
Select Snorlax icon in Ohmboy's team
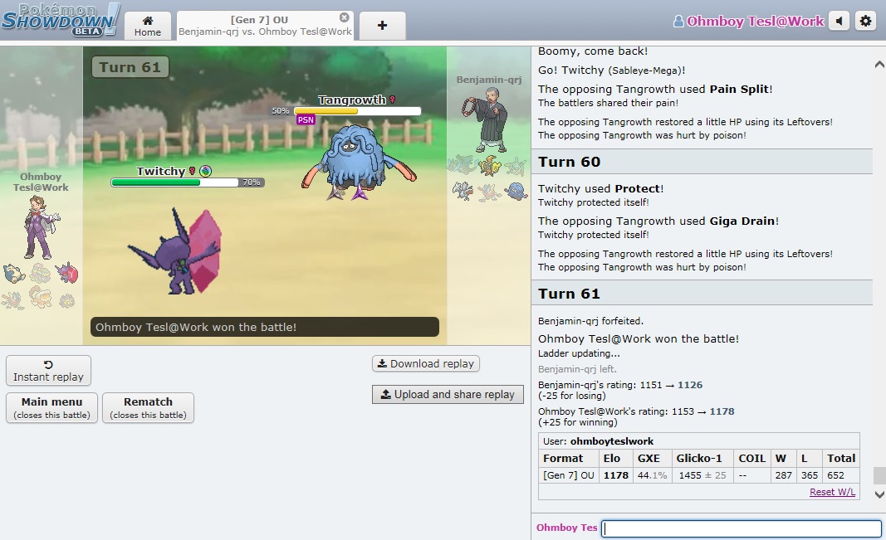(13, 273)
